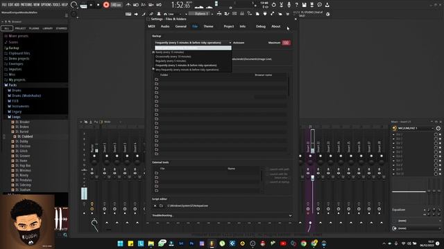Open WhatsApp from the taskbar
Image resolution: width=444 pixels, height=249 pixels.
(x=162, y=243)
